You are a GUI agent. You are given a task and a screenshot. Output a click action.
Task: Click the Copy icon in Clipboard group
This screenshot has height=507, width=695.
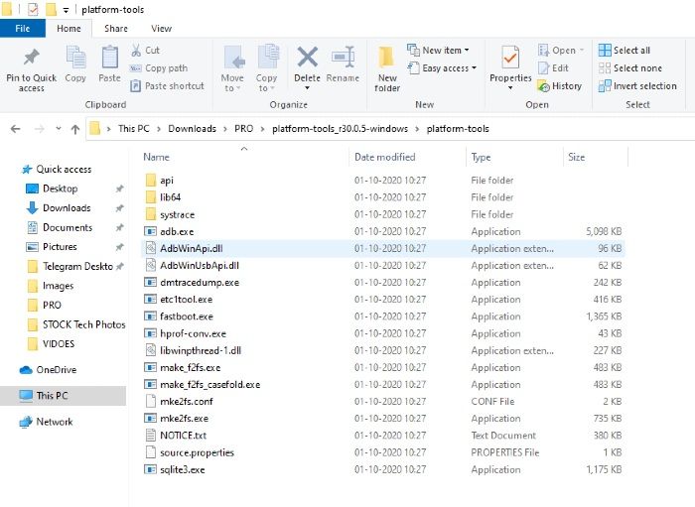(x=75, y=59)
